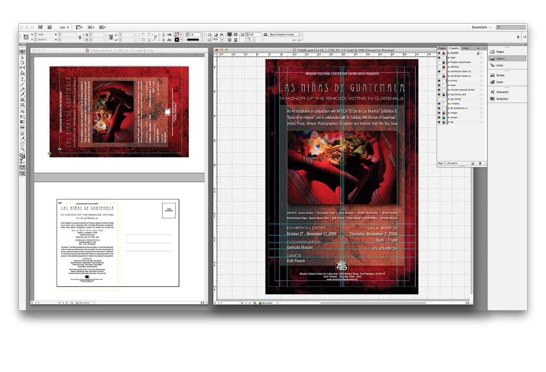Expand the GUIDES layer

pyautogui.click(x=449, y=53)
